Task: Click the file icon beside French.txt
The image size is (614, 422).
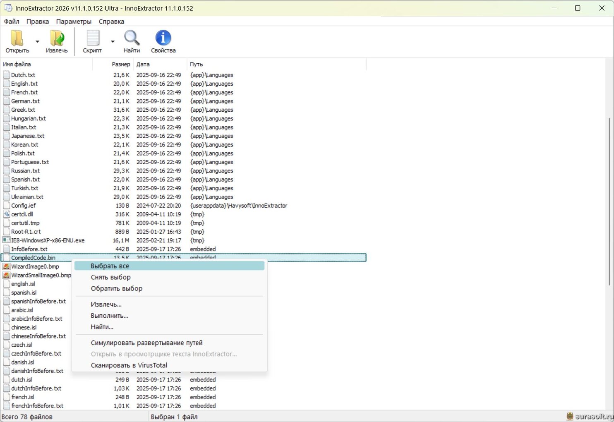Action: (x=7, y=92)
